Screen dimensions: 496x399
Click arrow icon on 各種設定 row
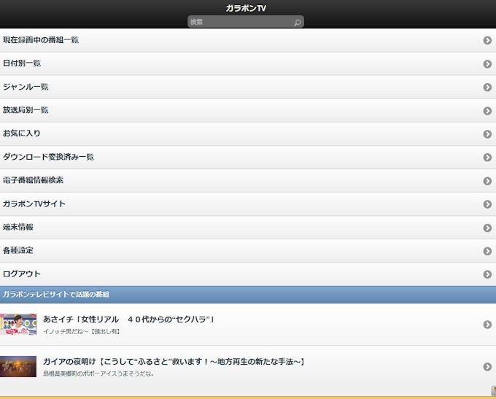pyautogui.click(x=487, y=251)
